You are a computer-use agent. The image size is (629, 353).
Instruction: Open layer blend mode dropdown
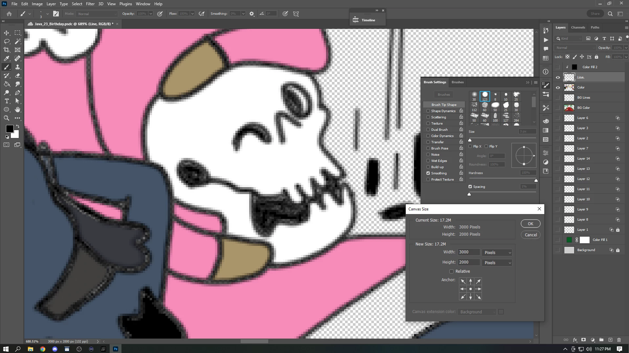pos(575,48)
